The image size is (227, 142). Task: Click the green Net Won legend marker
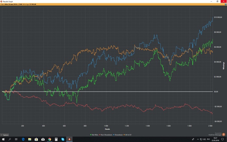click(91, 135)
